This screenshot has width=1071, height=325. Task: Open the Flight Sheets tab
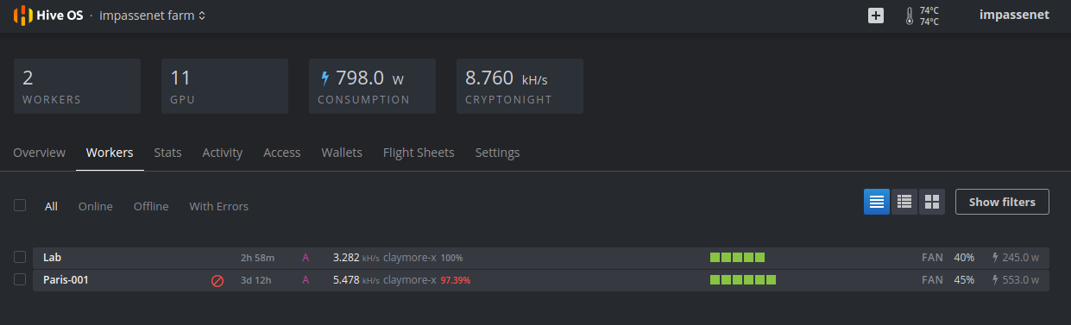(419, 153)
